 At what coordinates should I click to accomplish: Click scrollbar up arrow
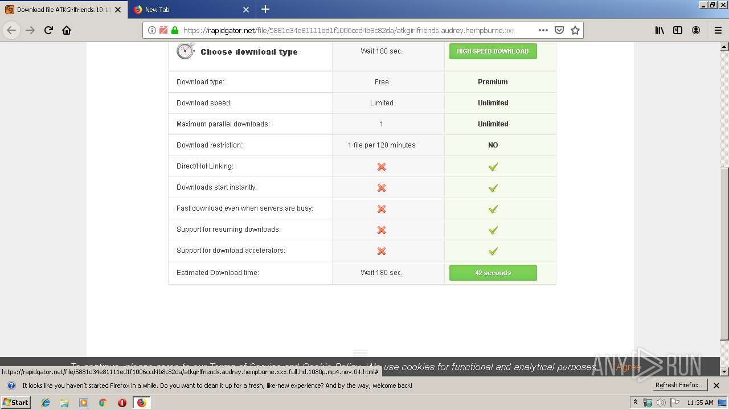(x=724, y=47)
